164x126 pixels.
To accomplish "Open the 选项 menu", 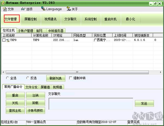I will tap(27, 9).
